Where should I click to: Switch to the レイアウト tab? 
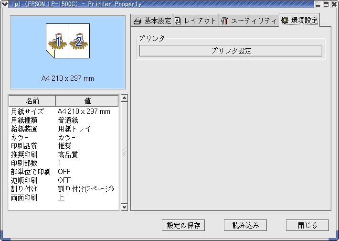tap(196, 21)
